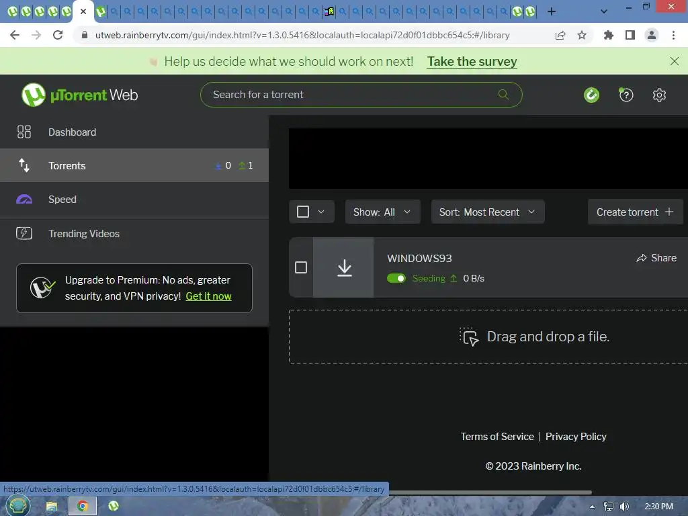This screenshot has height=516, width=688.
Task: Click the browser address bar URL
Action: click(x=302, y=35)
